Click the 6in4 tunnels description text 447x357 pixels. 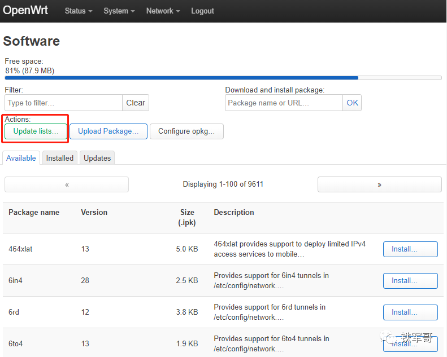click(271, 280)
